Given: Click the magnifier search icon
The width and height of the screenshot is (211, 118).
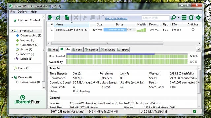Looking at the screenshot, I should [174, 17].
